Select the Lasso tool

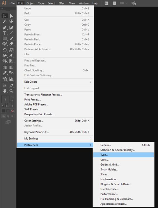pyautogui.click(x=11, y=21)
